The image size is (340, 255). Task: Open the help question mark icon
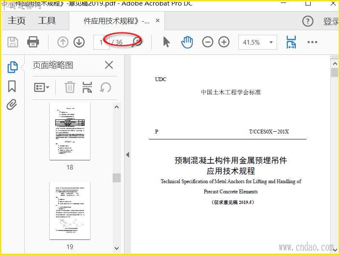pos(308,21)
